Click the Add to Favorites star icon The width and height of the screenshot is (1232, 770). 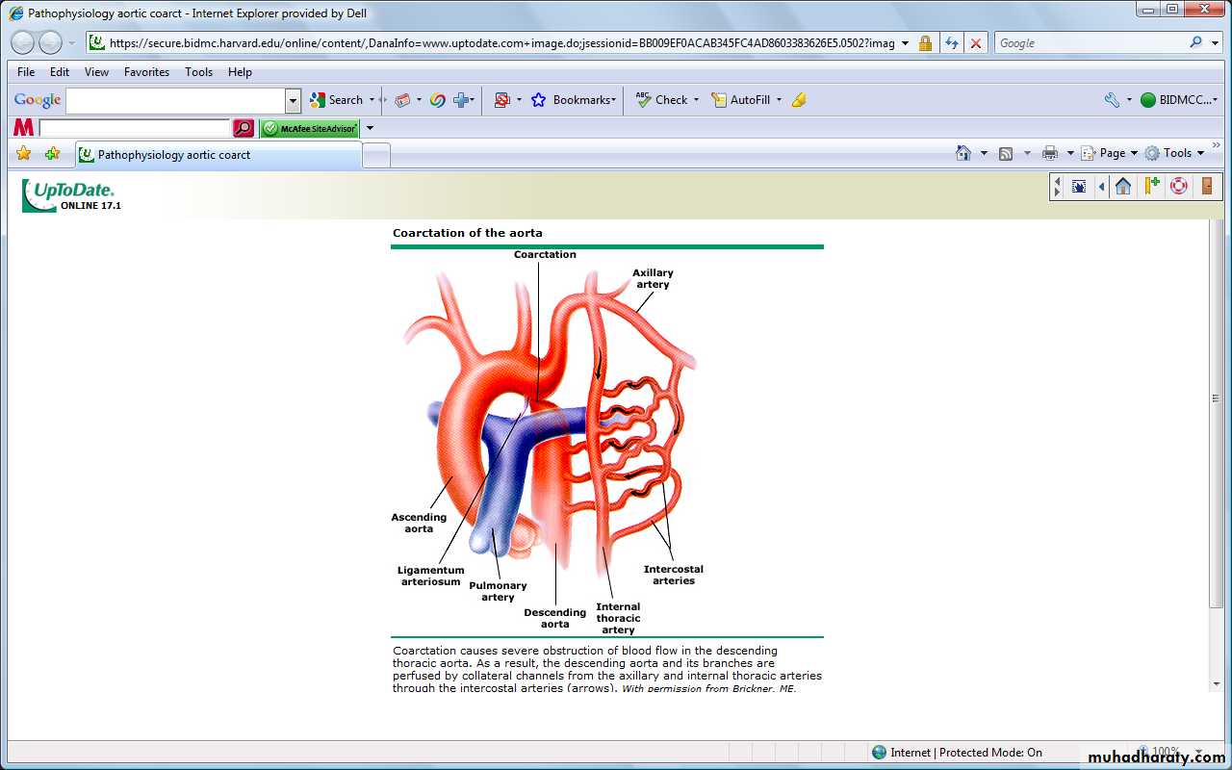[x=52, y=154]
